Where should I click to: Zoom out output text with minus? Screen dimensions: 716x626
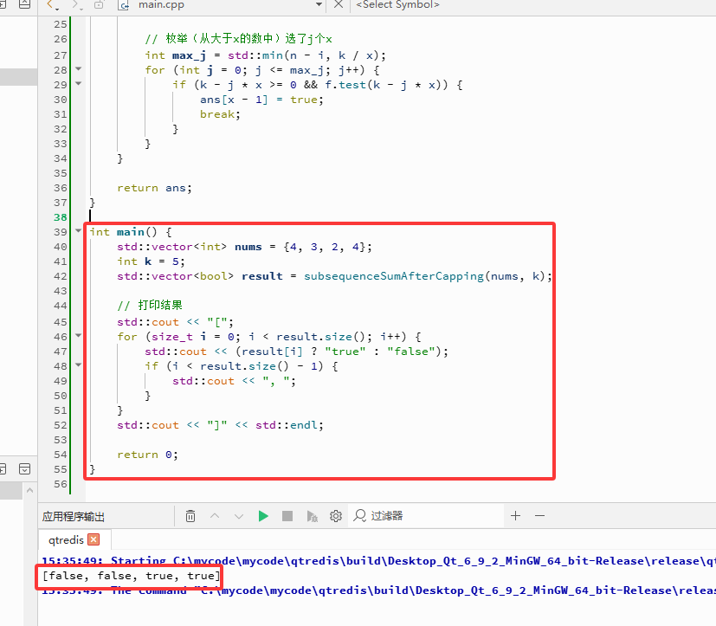pos(539,515)
